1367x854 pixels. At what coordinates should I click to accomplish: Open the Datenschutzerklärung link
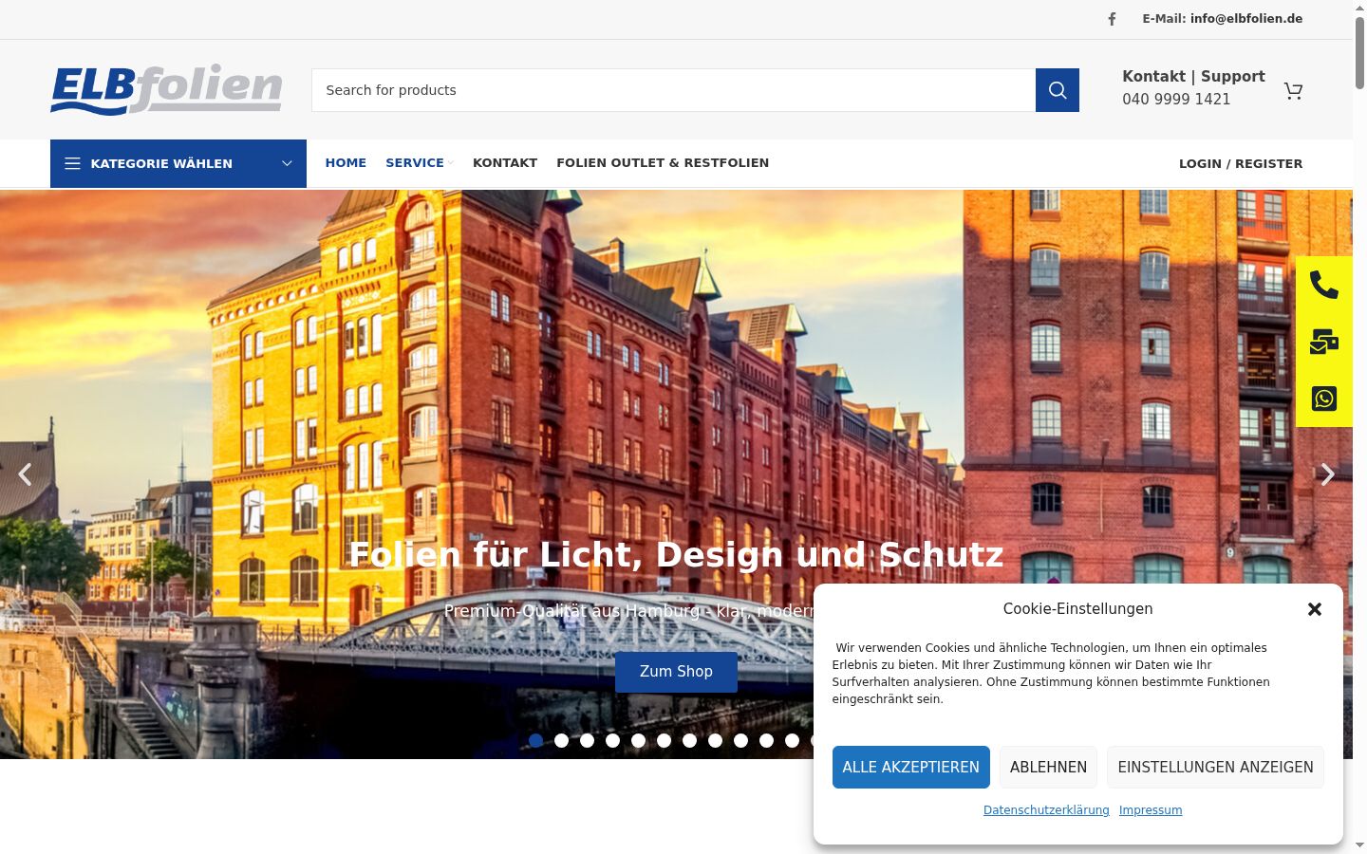pyautogui.click(x=1046, y=810)
